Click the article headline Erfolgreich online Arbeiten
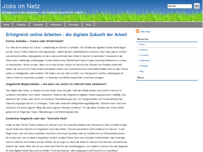 pyautogui.click(x=66, y=35)
